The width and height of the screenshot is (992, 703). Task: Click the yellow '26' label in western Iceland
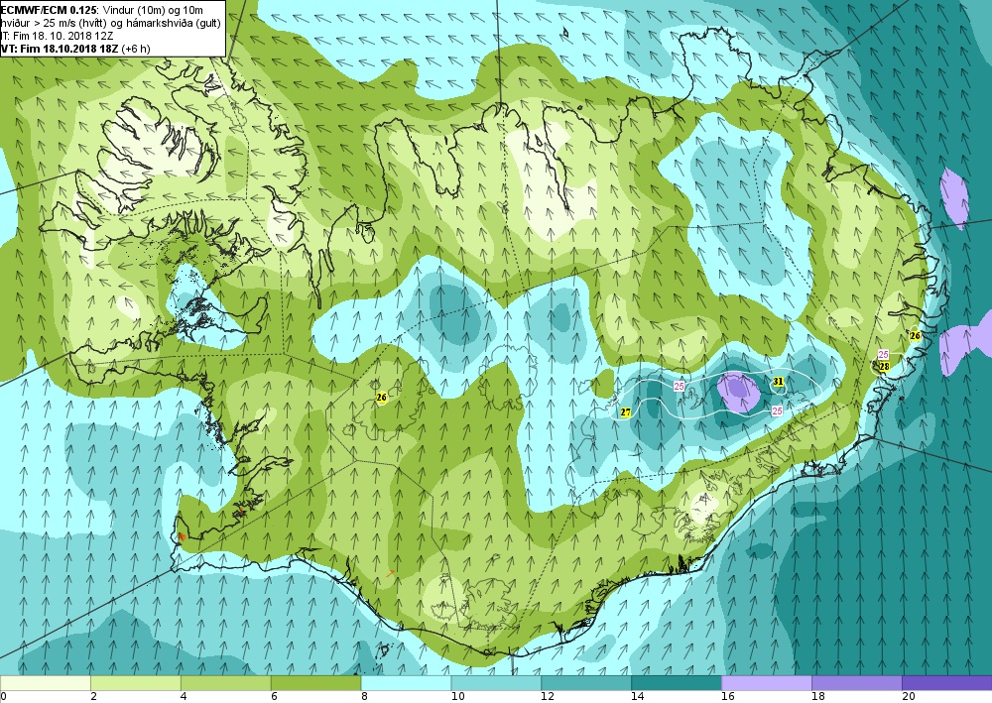pyautogui.click(x=381, y=398)
